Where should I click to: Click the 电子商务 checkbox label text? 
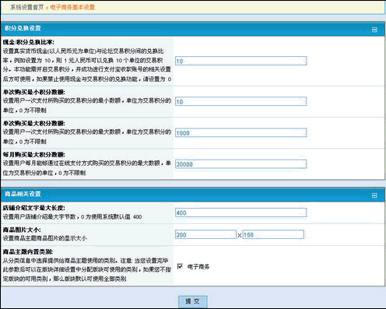pyautogui.click(x=198, y=266)
